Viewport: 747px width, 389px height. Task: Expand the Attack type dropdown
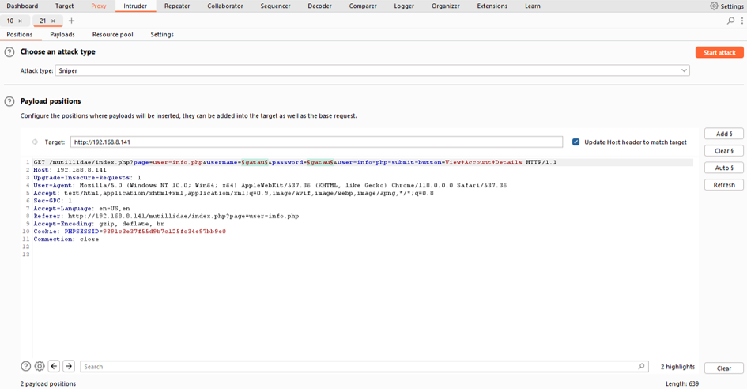(684, 70)
